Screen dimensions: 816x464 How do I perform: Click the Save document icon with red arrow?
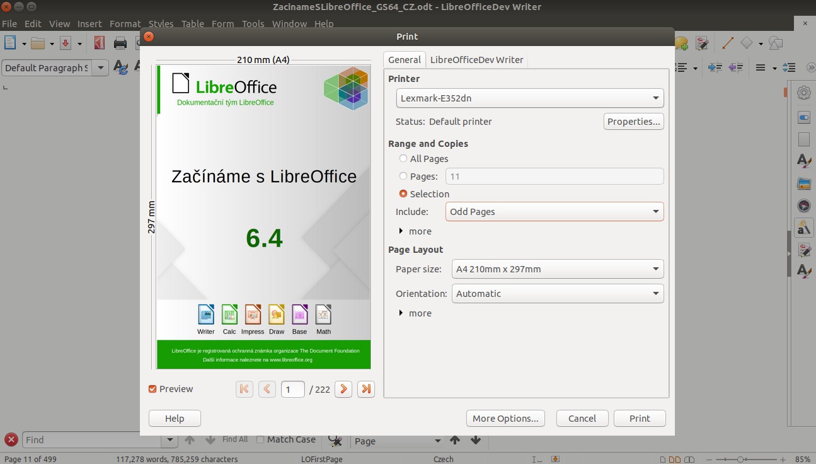66,43
